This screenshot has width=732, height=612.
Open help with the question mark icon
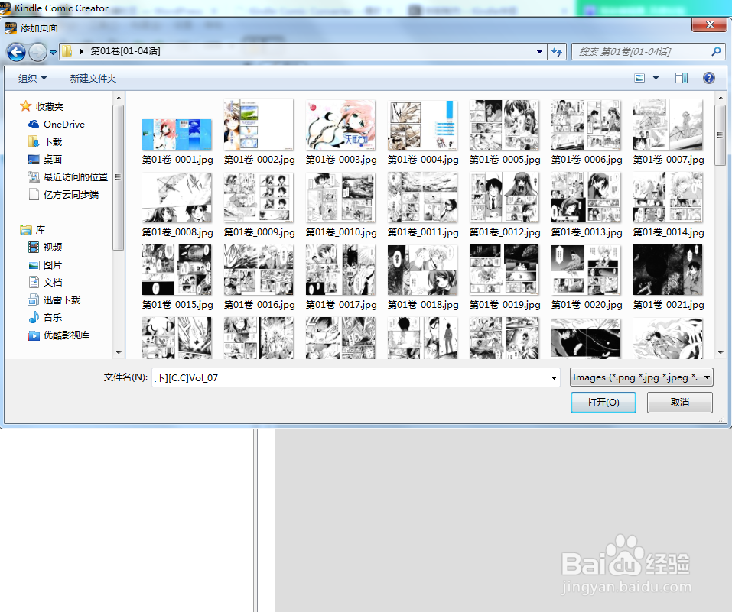pos(708,78)
